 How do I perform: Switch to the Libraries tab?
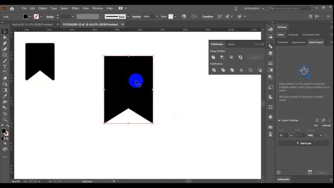tap(293, 35)
